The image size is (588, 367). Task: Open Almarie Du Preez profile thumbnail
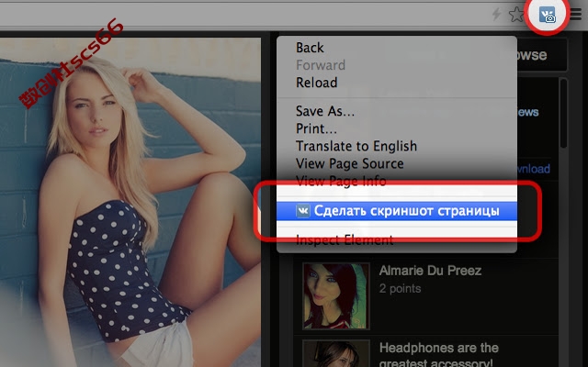tap(336, 295)
